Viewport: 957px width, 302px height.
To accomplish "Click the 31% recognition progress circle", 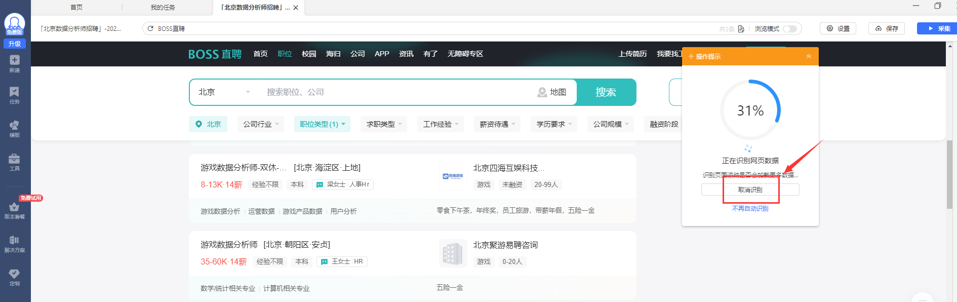I will tap(750, 110).
